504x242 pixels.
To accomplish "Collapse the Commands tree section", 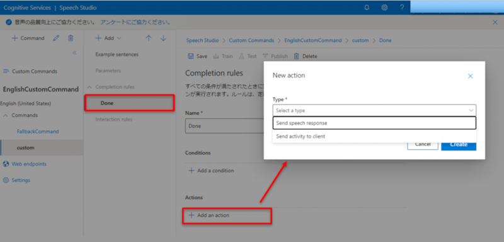I will coord(6,115).
